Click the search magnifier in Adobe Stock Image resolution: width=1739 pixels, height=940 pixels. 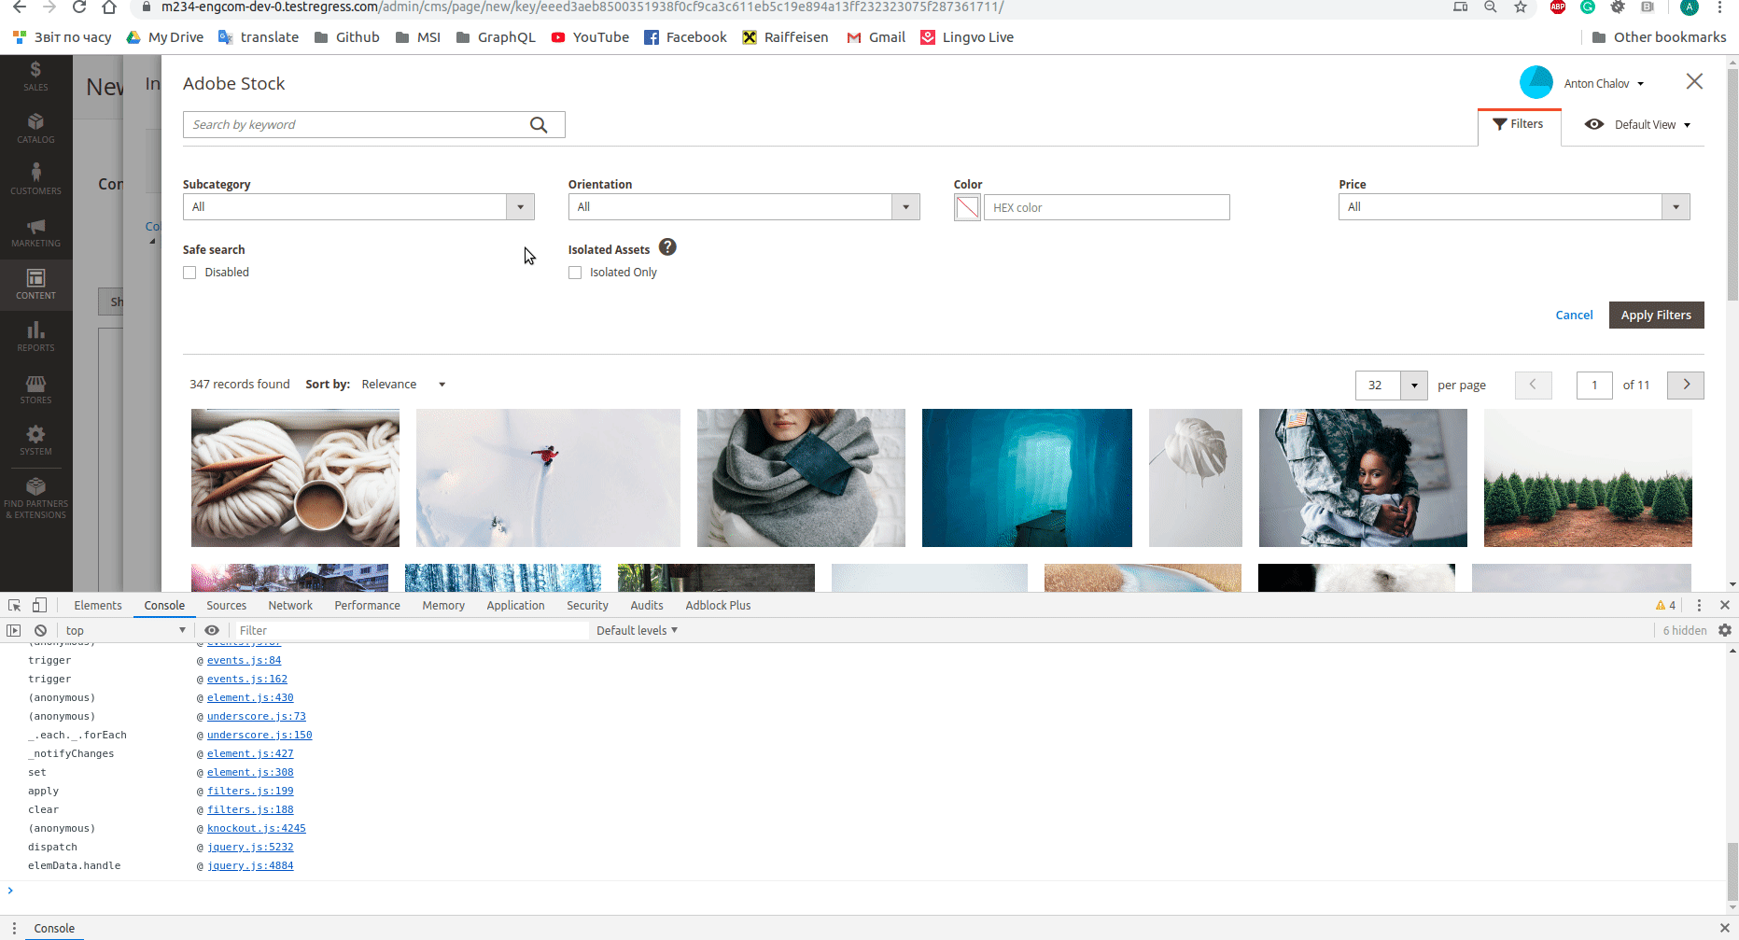tap(539, 125)
